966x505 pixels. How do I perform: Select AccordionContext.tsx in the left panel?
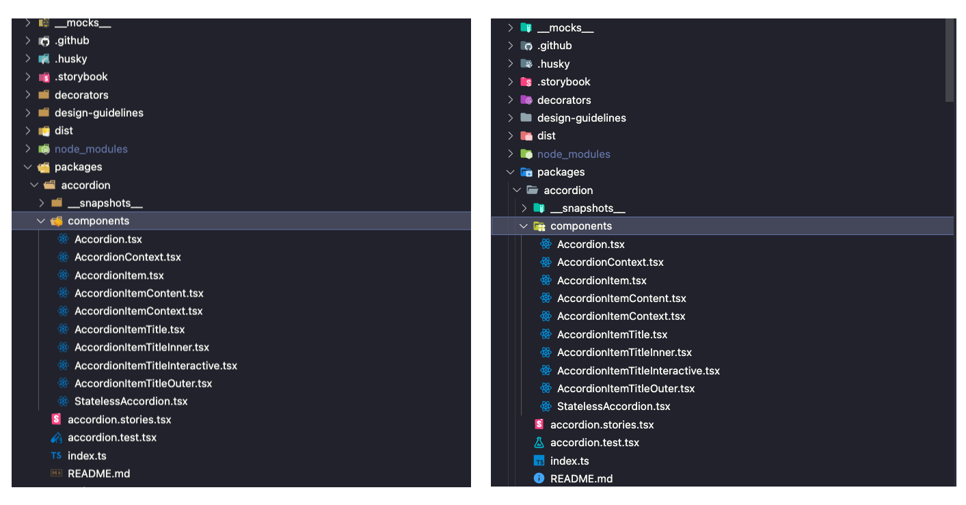click(x=127, y=258)
